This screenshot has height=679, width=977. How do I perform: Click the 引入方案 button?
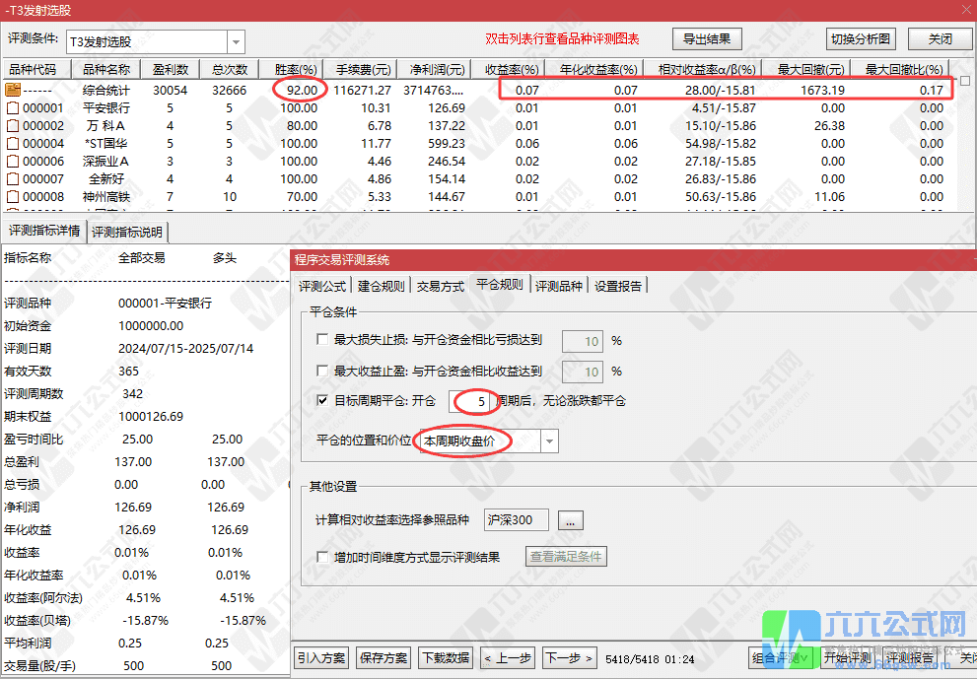point(320,658)
